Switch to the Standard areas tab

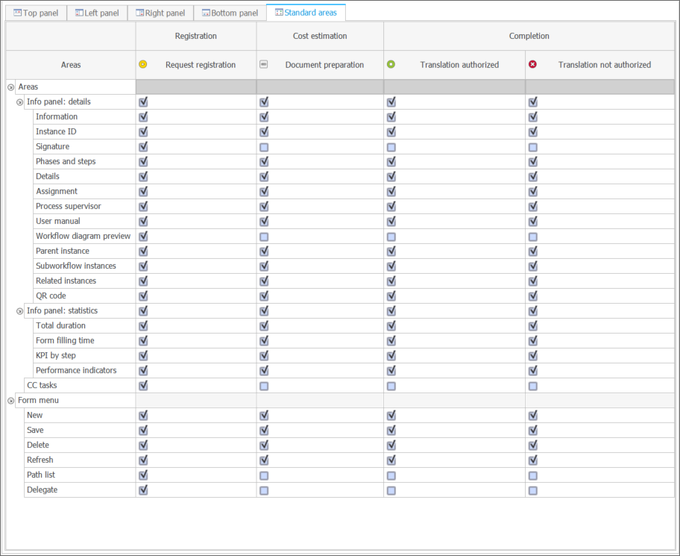(x=306, y=13)
